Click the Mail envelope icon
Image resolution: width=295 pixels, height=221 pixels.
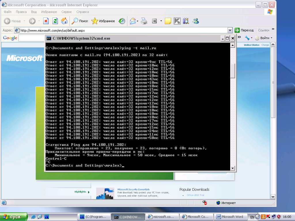(x=133, y=21)
